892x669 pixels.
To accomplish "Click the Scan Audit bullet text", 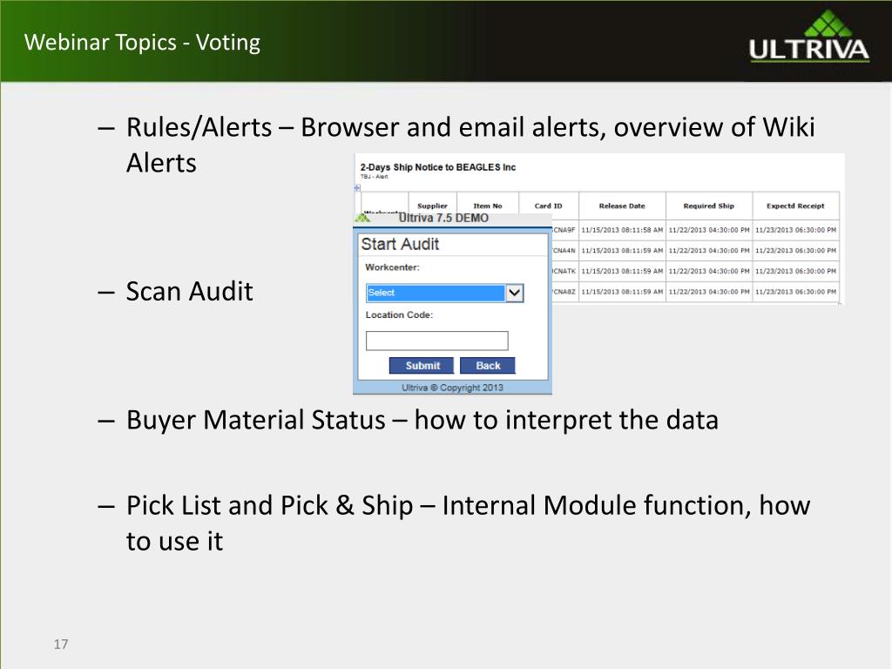I will 189,291.
